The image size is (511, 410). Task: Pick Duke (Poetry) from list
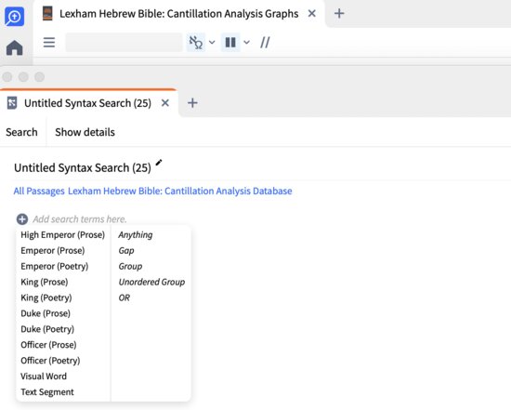point(47,329)
